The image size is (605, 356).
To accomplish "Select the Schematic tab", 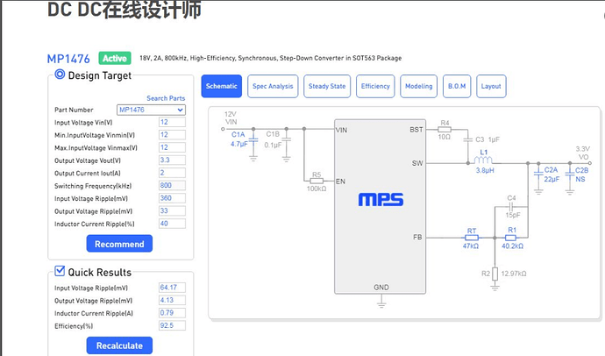I will 222,86.
